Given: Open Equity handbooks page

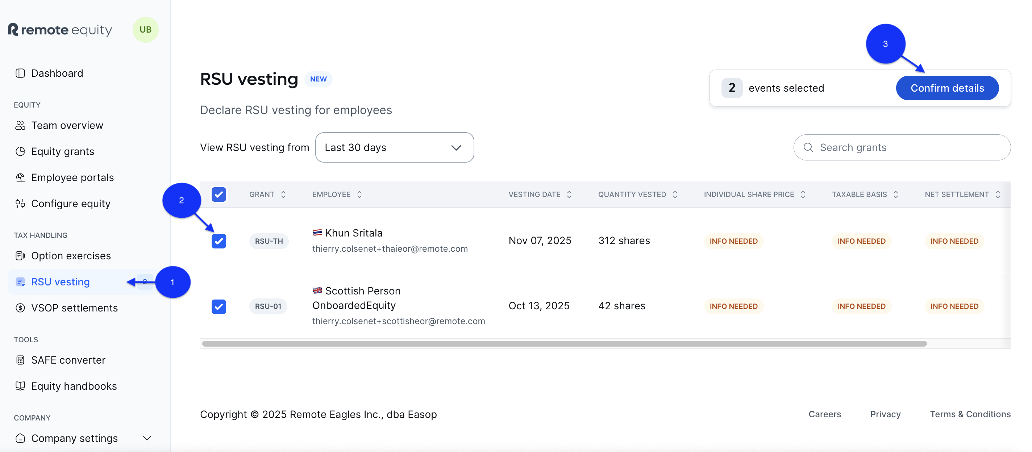Looking at the screenshot, I should click(74, 386).
